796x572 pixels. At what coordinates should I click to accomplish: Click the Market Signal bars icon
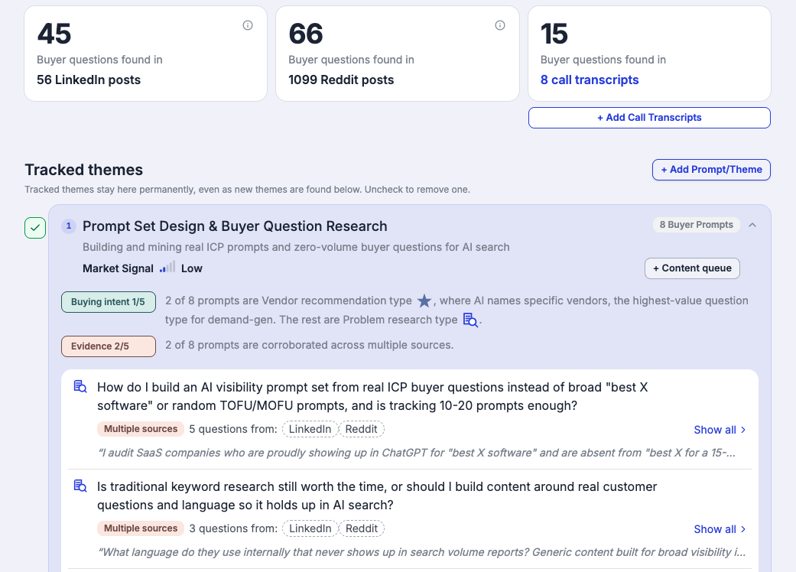click(167, 267)
